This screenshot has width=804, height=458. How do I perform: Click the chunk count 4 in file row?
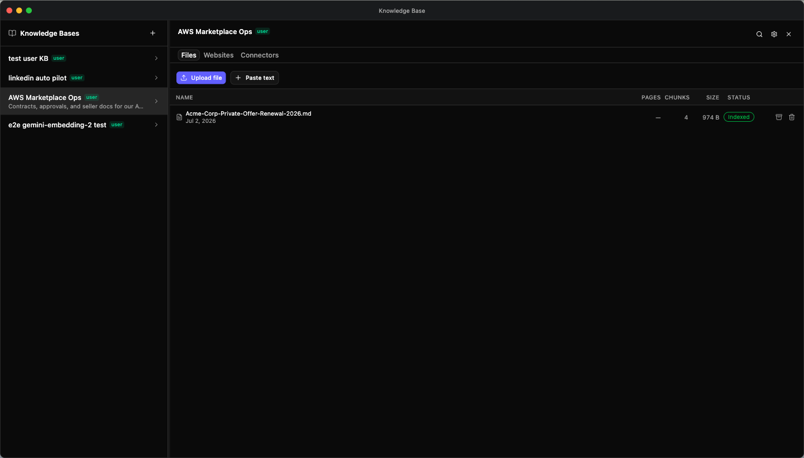[686, 117]
